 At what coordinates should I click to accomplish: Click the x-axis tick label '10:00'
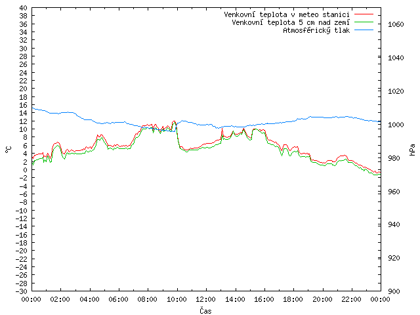click(177, 299)
